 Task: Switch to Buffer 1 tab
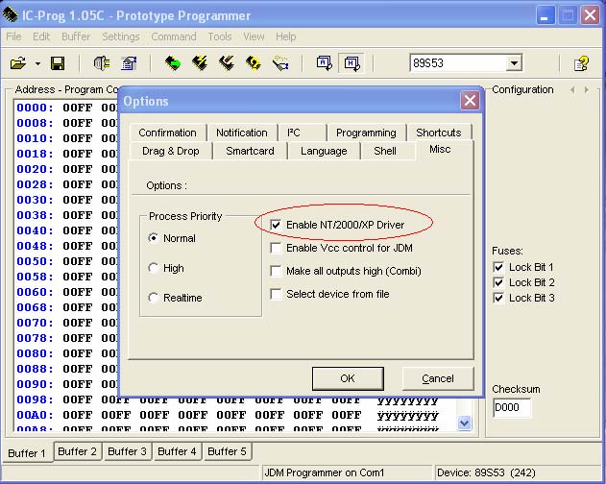click(x=27, y=452)
